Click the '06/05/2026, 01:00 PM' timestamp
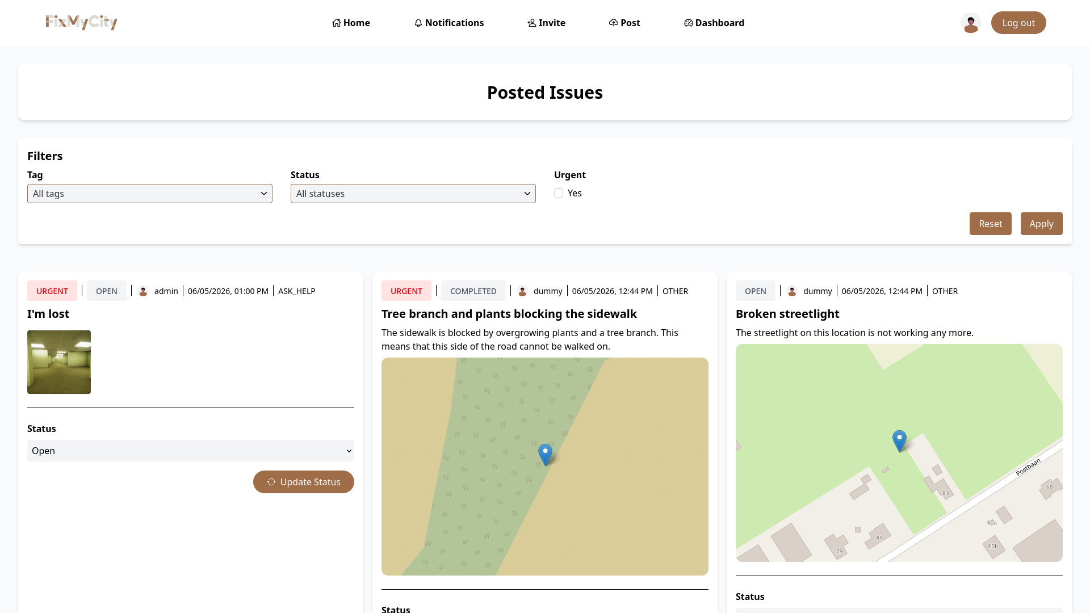Viewport: 1090px width, 613px height. pos(228,291)
